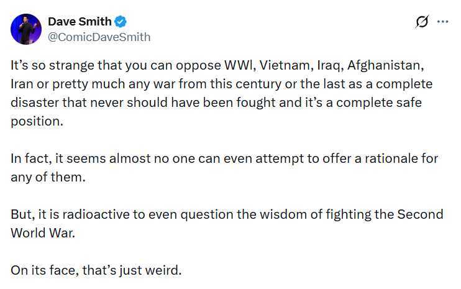Click the line "On its face, that's just weird."

[96, 270]
